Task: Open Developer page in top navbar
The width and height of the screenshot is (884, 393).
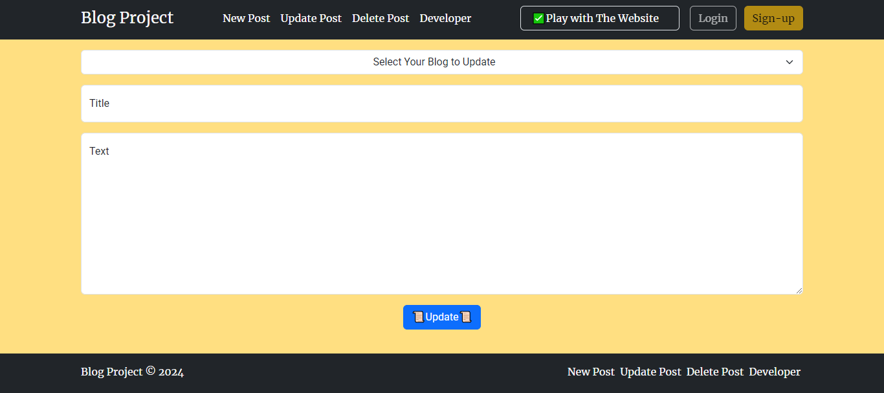Action: click(x=445, y=18)
